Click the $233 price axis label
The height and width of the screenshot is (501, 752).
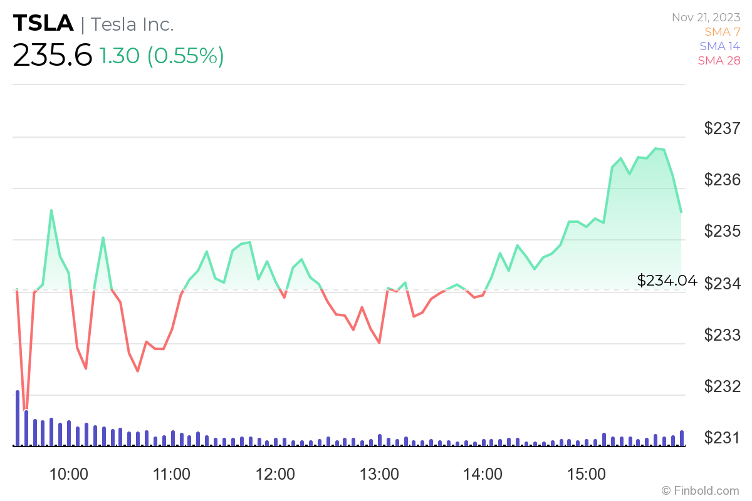723,334
